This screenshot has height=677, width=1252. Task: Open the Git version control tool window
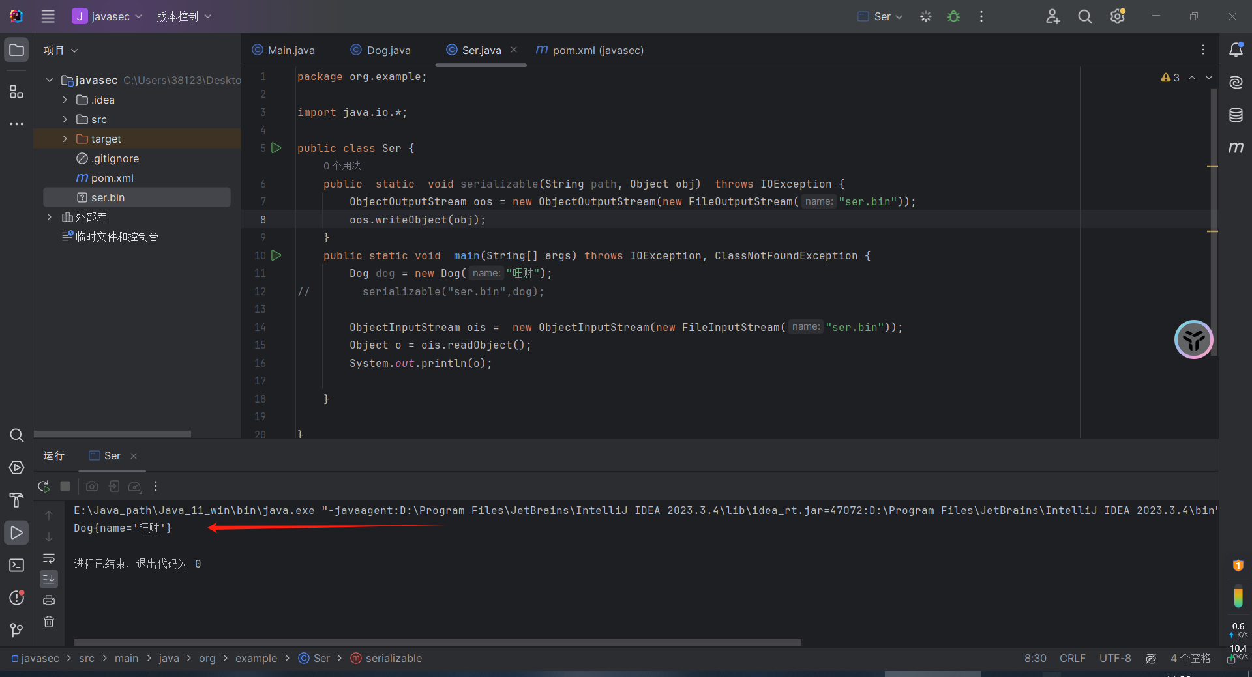click(x=16, y=629)
